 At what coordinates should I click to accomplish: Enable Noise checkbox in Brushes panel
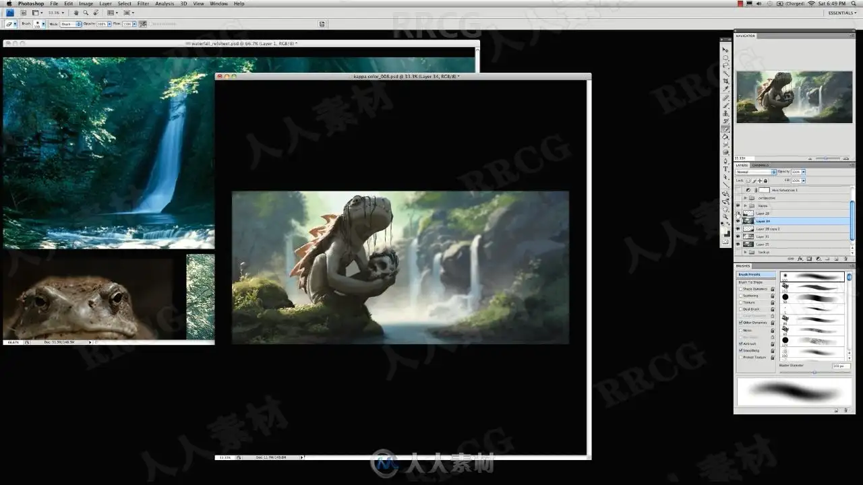(x=740, y=330)
